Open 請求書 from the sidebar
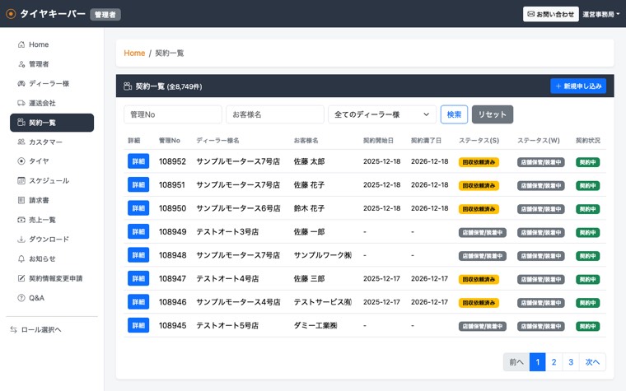The image size is (626, 391). tap(52, 200)
